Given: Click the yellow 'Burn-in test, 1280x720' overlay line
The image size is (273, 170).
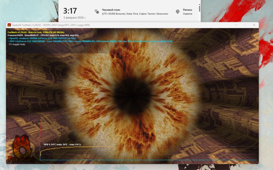Looking at the screenshot, I should pyautogui.click(x=36, y=32).
